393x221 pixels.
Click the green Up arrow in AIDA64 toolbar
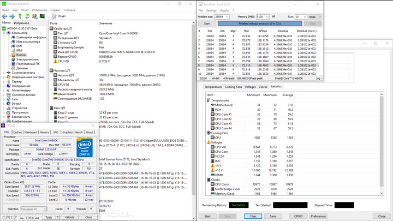coord(20,16)
